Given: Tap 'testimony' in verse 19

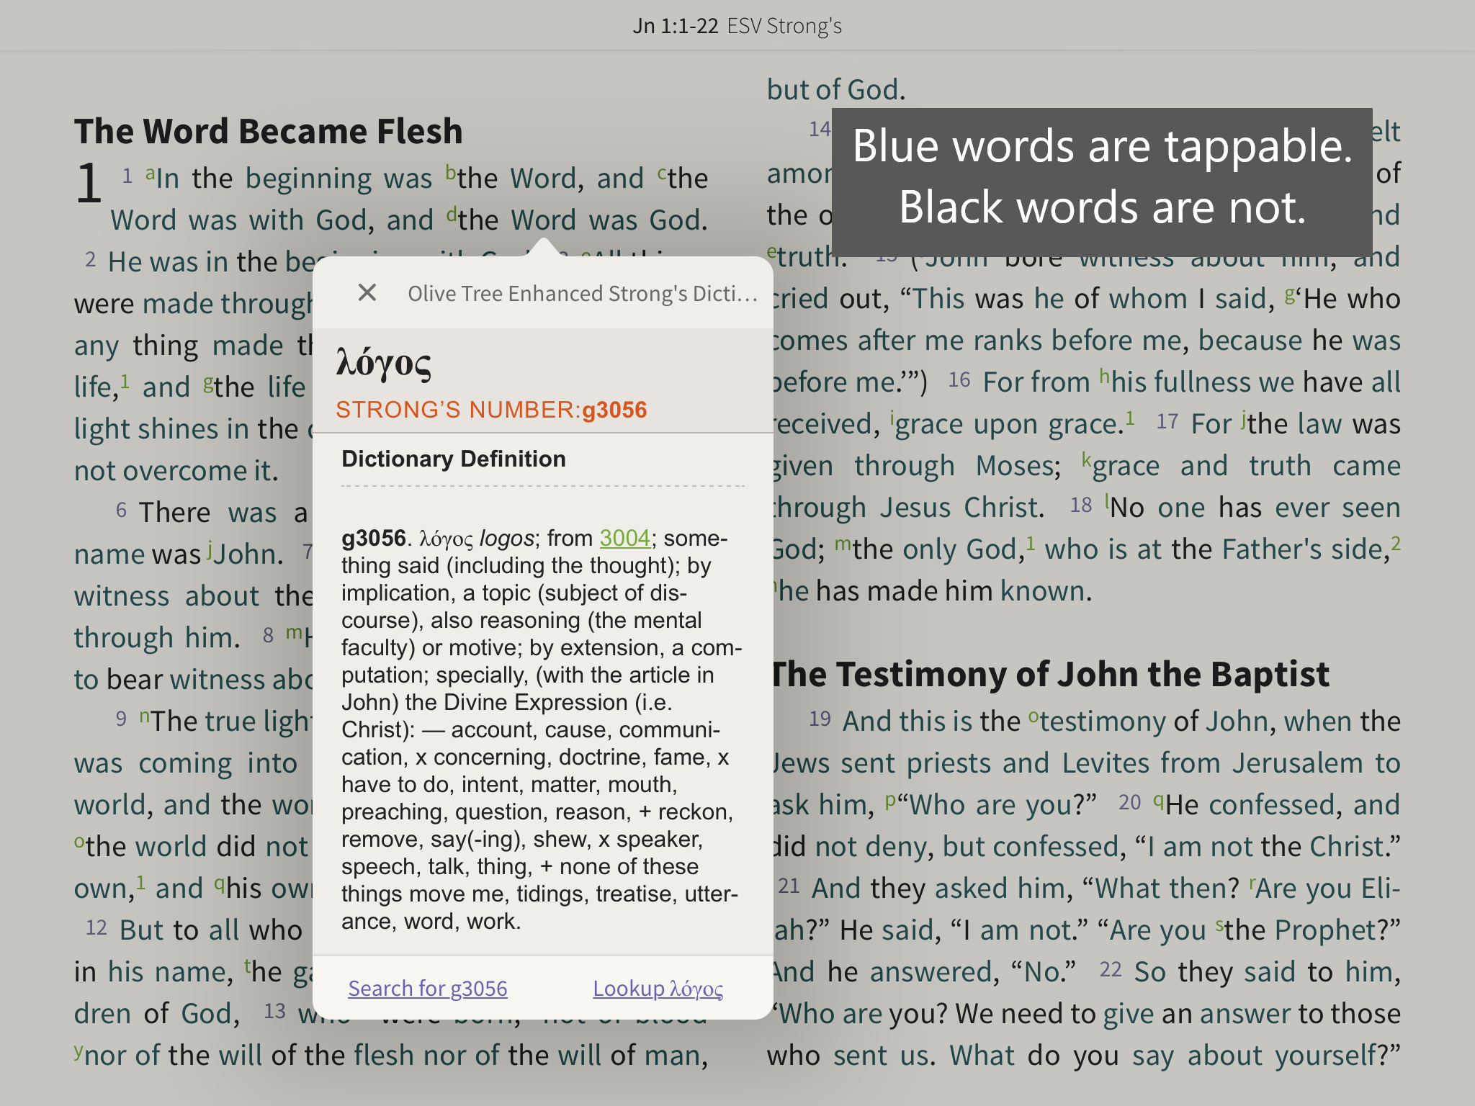Looking at the screenshot, I should click(1103, 721).
